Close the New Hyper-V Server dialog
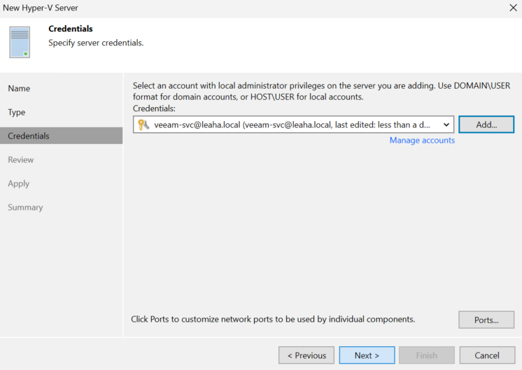The image size is (522, 370). (x=513, y=8)
